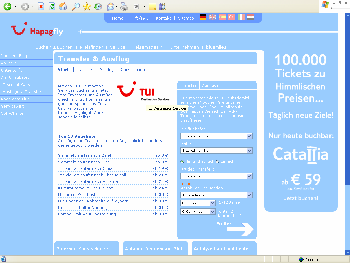The image size is (350, 263).
Task: Select Discount Cars in sidebar
Action: [x=16, y=85]
